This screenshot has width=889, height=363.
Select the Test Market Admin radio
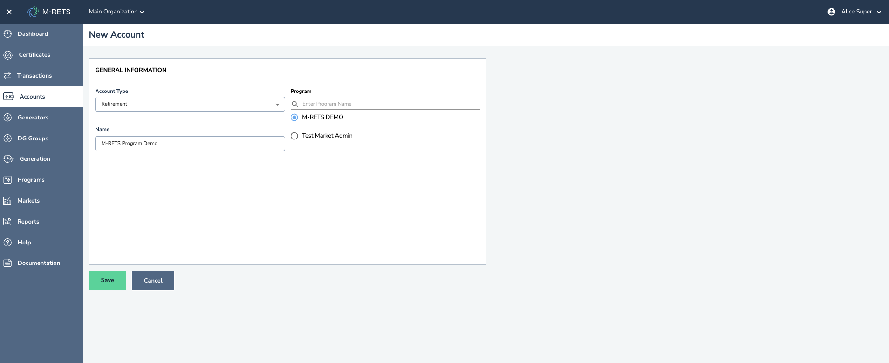coord(294,136)
